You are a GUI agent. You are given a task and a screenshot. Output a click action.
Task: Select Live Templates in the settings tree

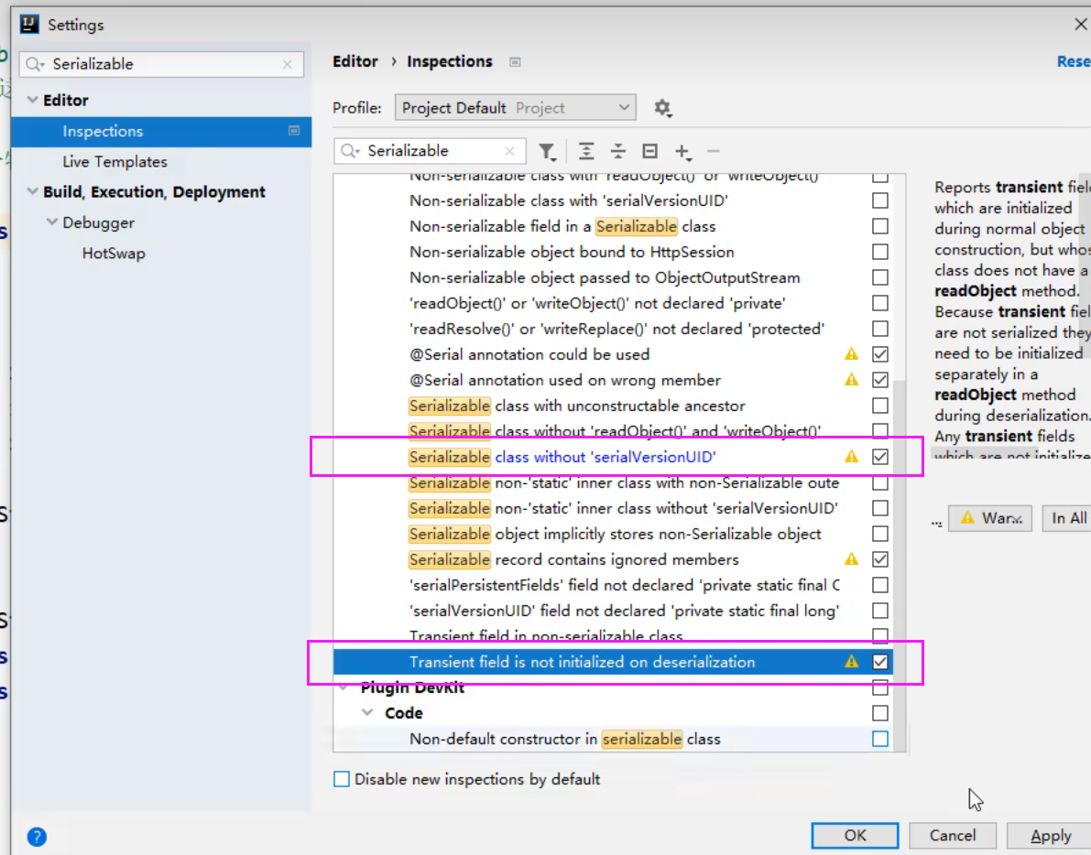[115, 162]
